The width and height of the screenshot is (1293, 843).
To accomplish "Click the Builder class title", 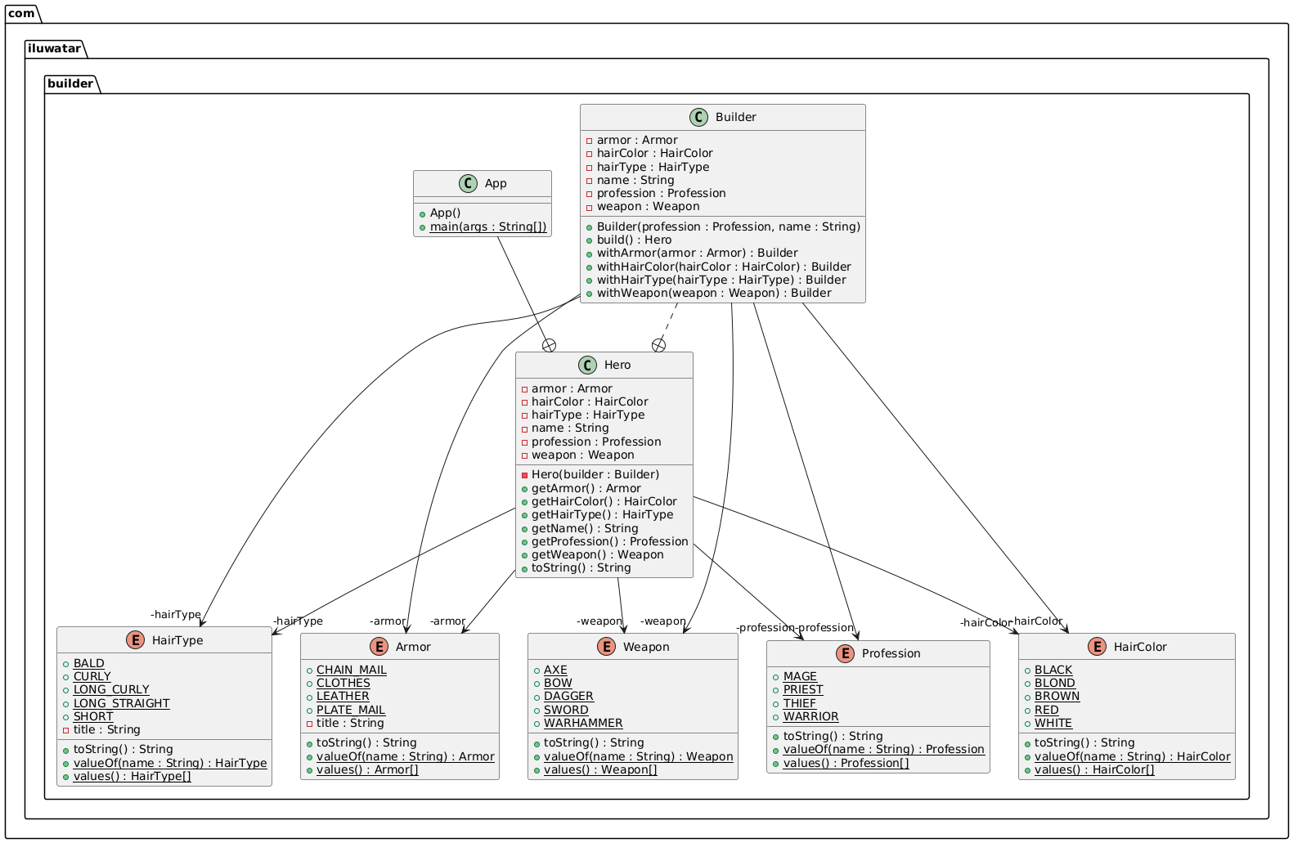I will (x=736, y=117).
